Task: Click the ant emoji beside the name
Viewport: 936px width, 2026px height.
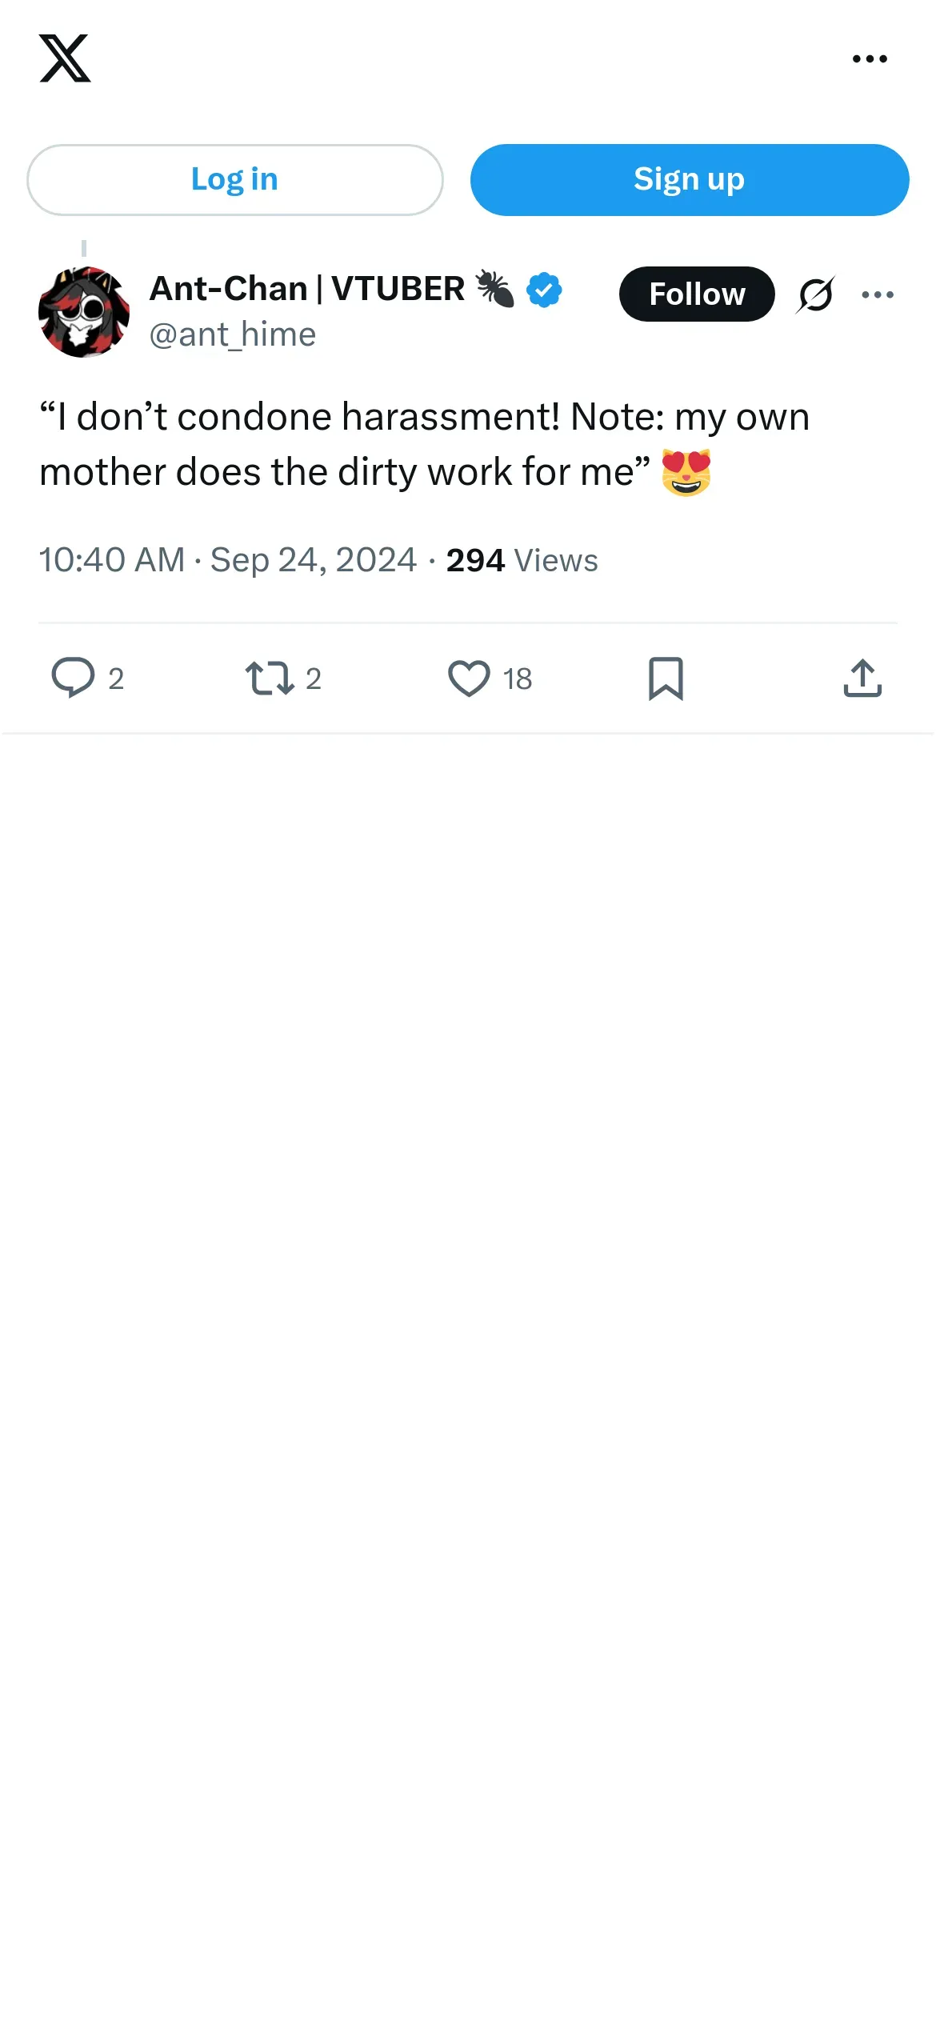Action: [x=494, y=289]
